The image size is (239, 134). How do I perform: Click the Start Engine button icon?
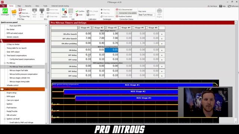click(x=159, y=11)
